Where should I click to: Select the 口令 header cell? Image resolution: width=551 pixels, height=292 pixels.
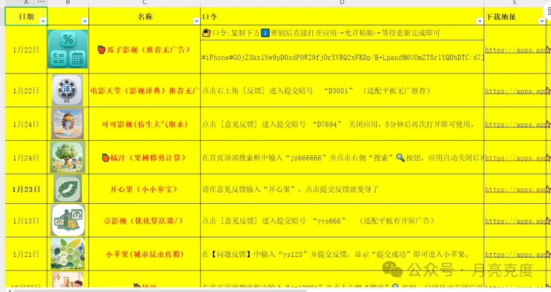tap(342, 16)
